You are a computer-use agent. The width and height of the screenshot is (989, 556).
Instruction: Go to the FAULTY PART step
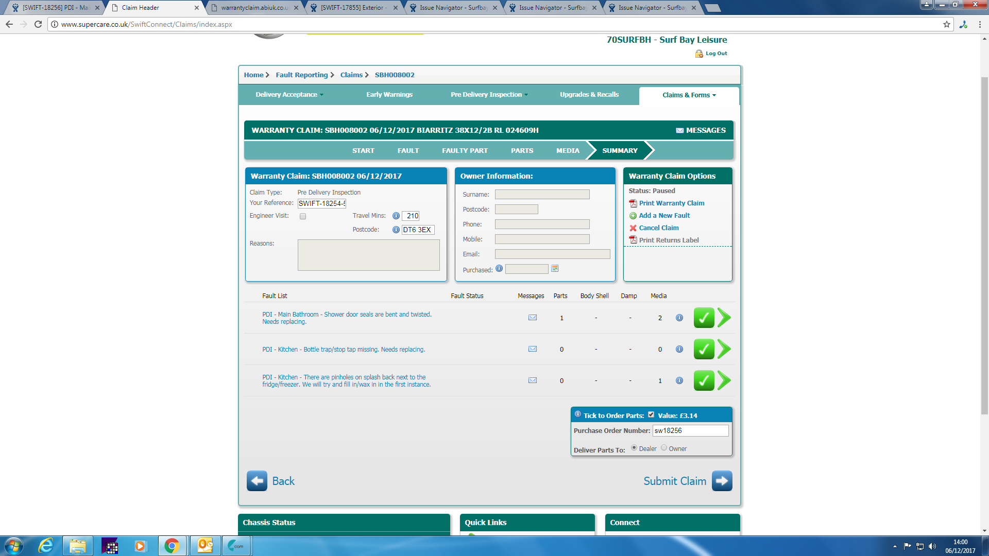coord(465,151)
